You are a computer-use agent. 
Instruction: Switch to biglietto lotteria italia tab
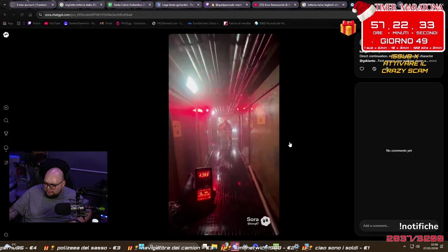coord(81,5)
